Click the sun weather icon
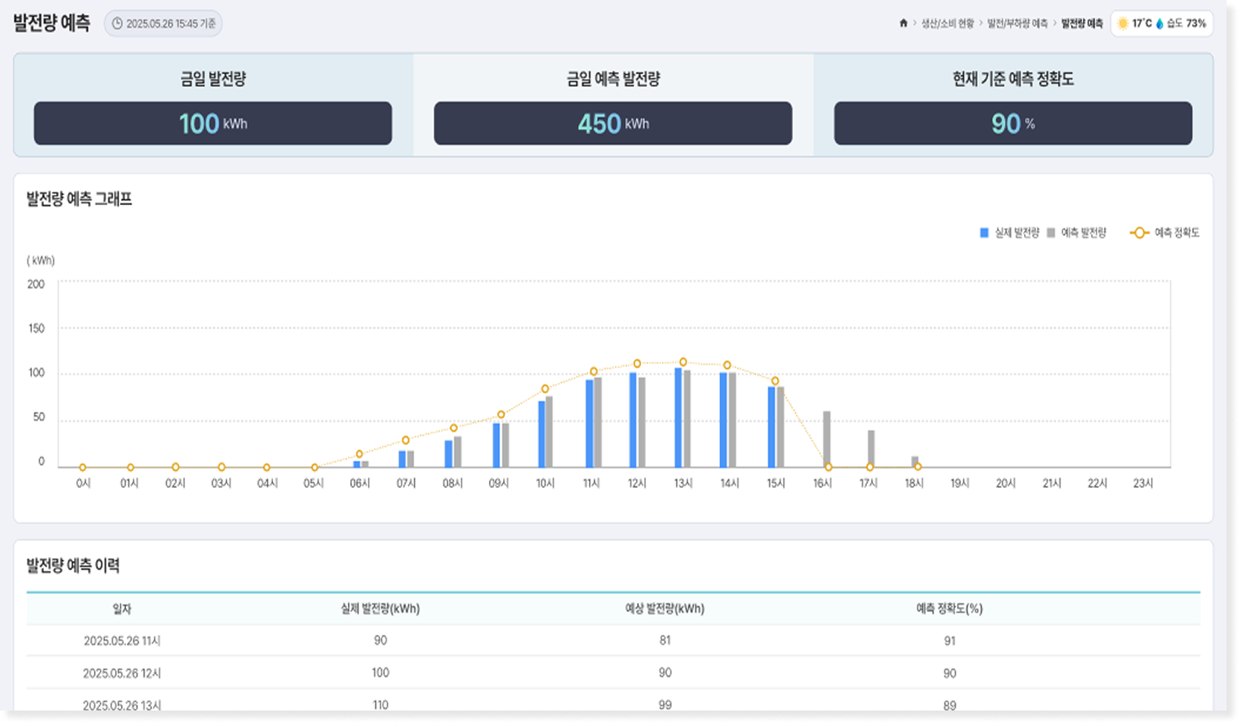This screenshot has width=1240, height=724. pos(1122,24)
